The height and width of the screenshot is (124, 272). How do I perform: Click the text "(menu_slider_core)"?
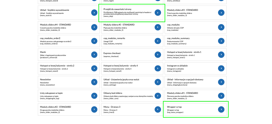click(111, 99)
